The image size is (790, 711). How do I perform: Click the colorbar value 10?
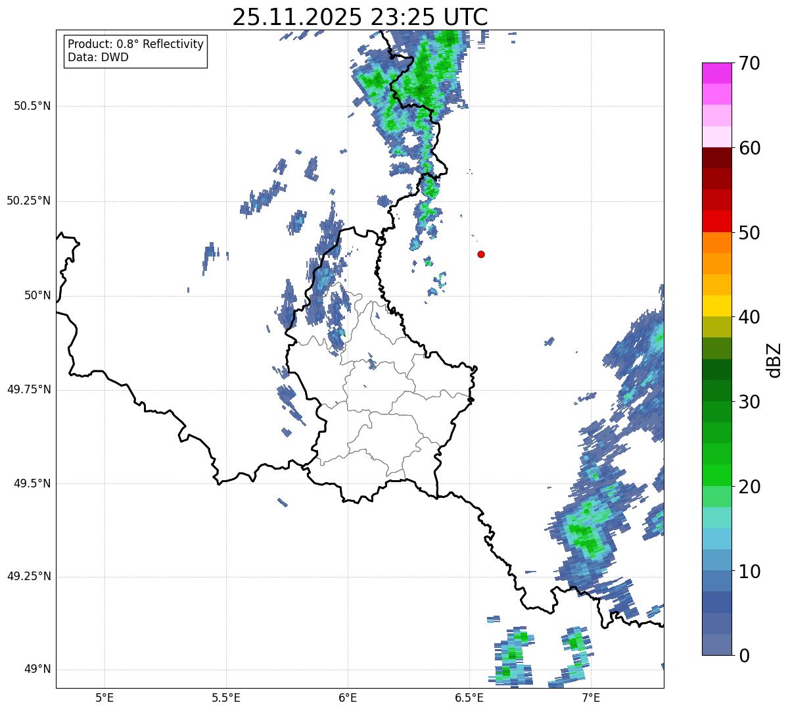click(749, 571)
